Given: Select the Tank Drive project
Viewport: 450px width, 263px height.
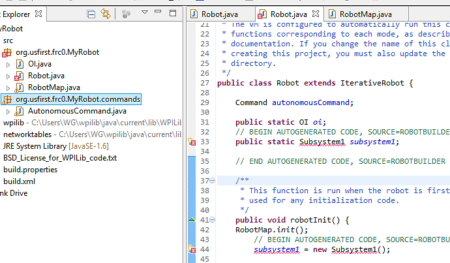Looking at the screenshot, I should click(14, 193).
